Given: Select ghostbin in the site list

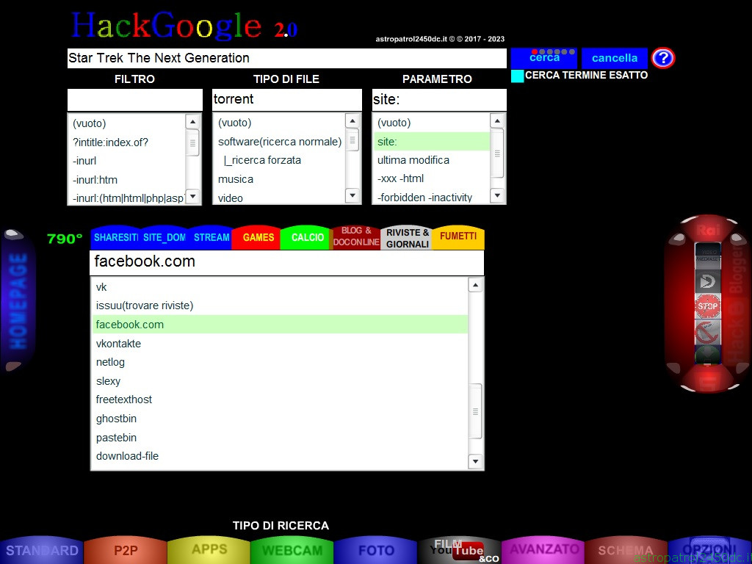Looking at the screenshot, I should pos(280,418).
